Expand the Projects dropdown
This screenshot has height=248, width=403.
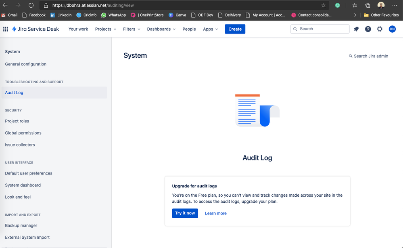[106, 29]
